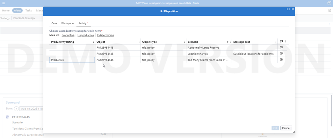Add comment for LocationAnalysis row

click(x=281, y=54)
